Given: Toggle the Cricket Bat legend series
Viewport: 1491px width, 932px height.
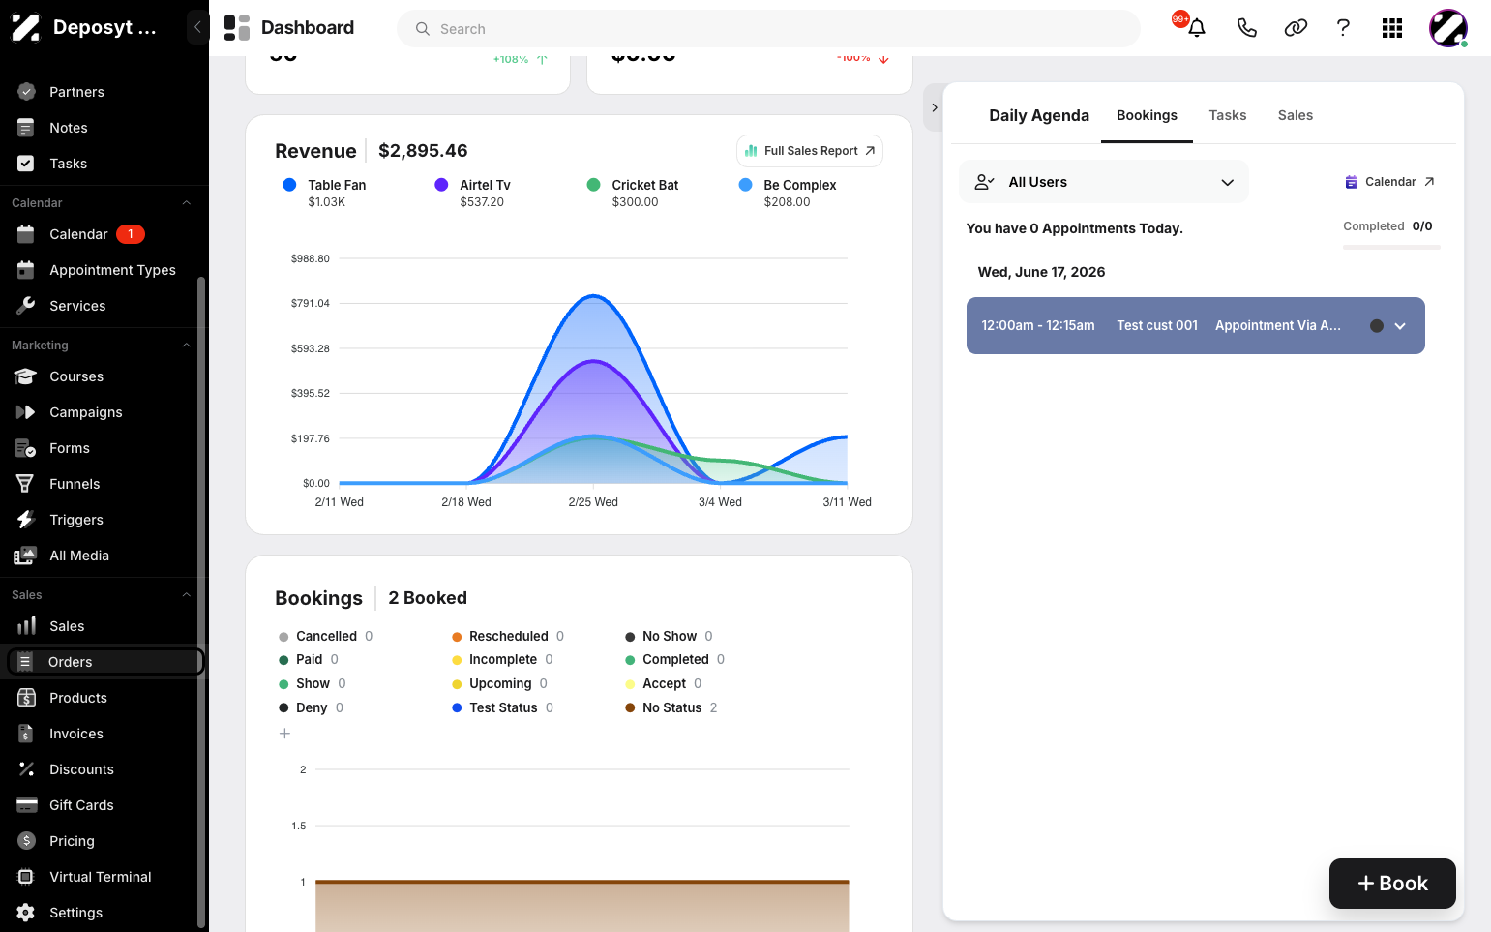Looking at the screenshot, I should click(633, 193).
